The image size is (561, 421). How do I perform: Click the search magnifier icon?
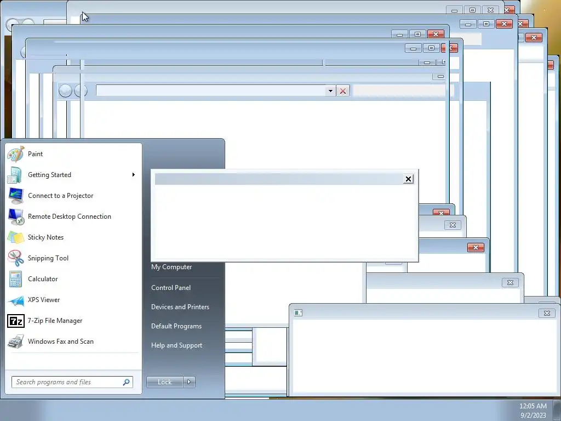point(127,382)
